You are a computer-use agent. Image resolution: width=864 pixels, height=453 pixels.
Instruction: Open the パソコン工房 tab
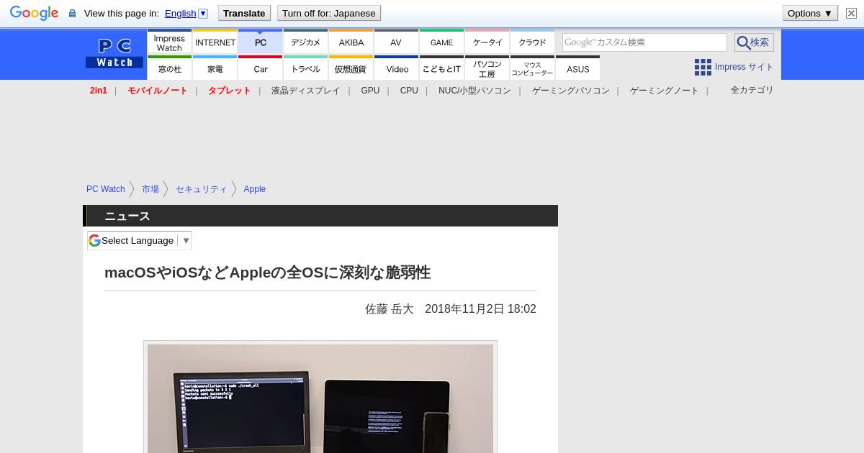(487, 68)
